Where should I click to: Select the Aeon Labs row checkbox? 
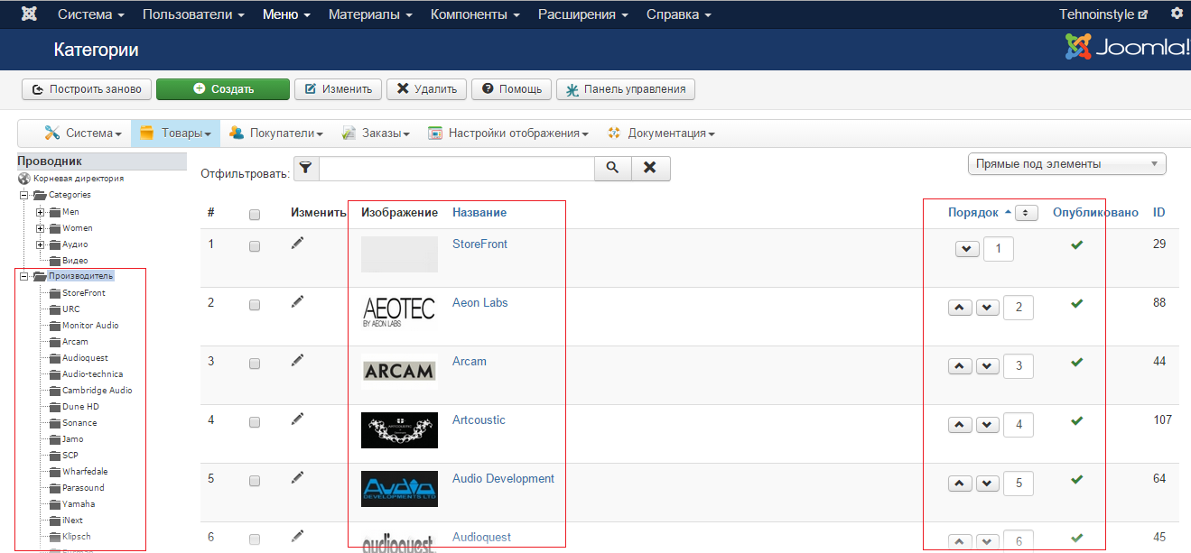[x=255, y=305]
